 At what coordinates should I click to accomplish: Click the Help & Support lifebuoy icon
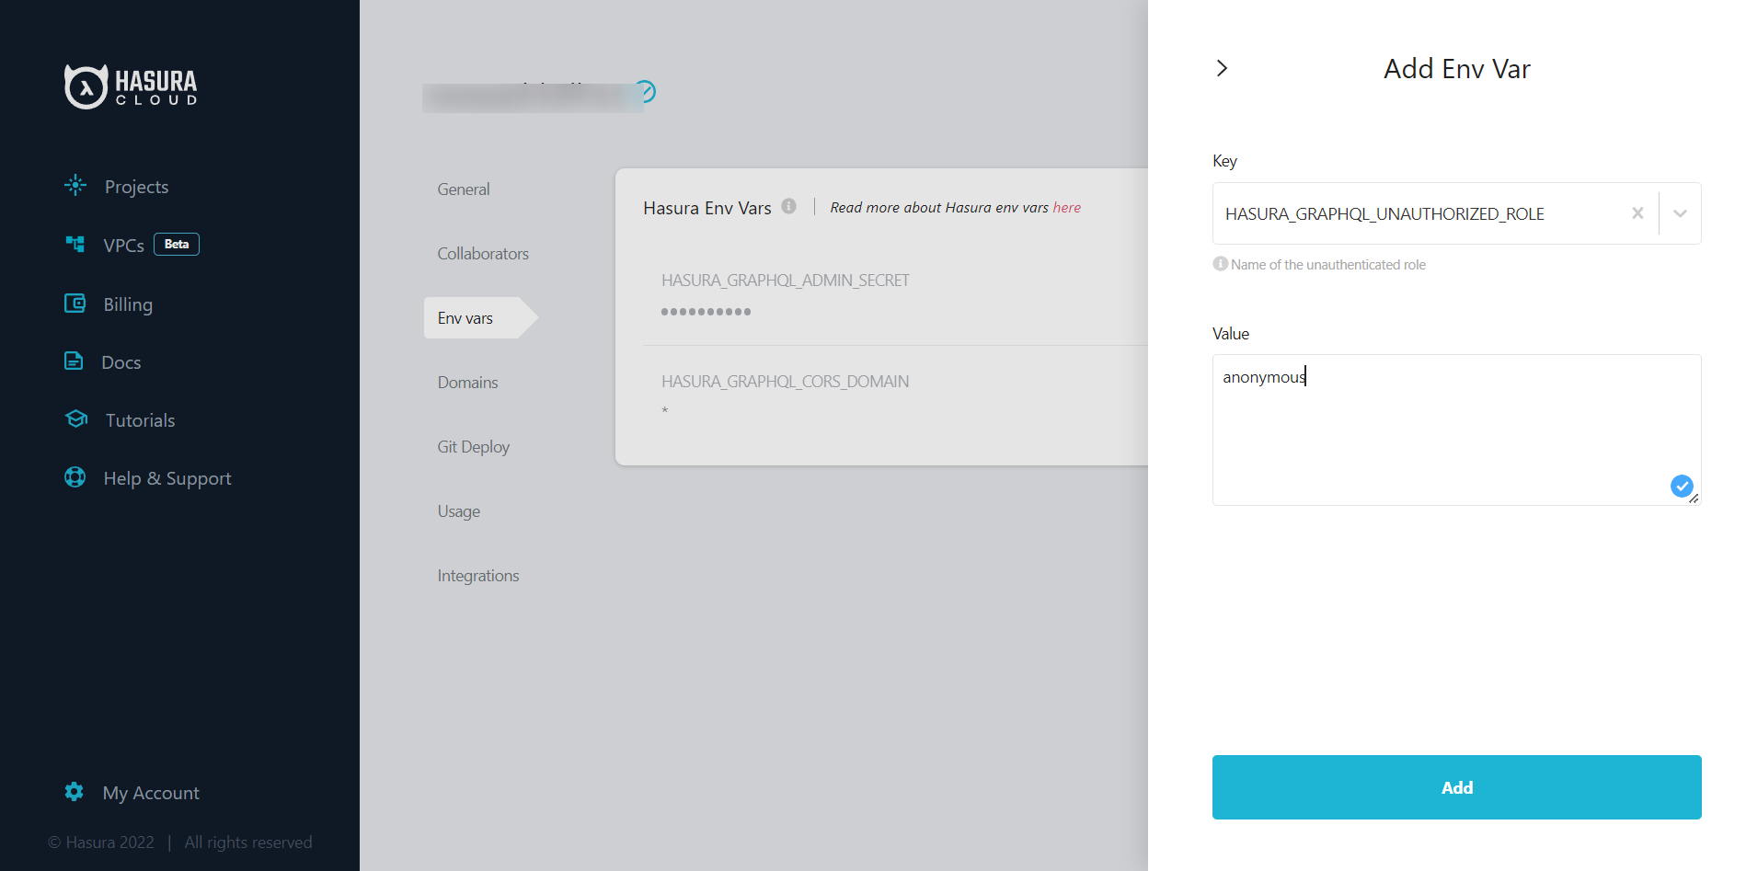75,476
